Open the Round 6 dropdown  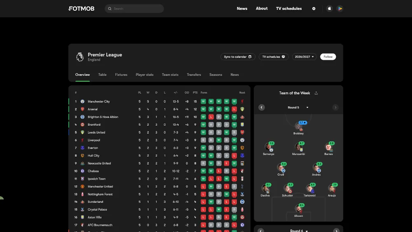point(299,231)
